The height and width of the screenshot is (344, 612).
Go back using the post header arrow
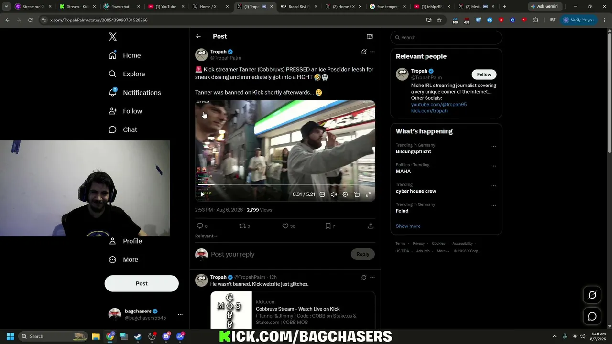click(198, 36)
